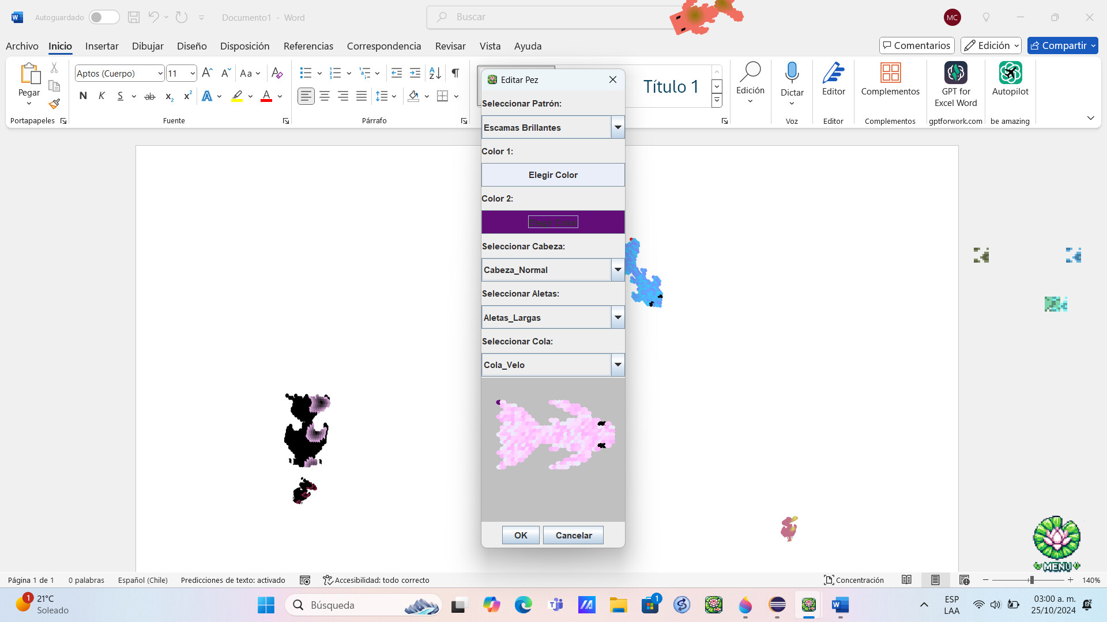Toggle bold text formatting

[83, 96]
